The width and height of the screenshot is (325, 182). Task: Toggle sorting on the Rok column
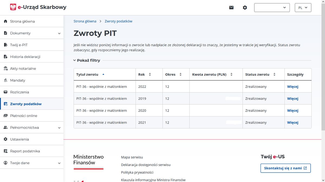149,74
